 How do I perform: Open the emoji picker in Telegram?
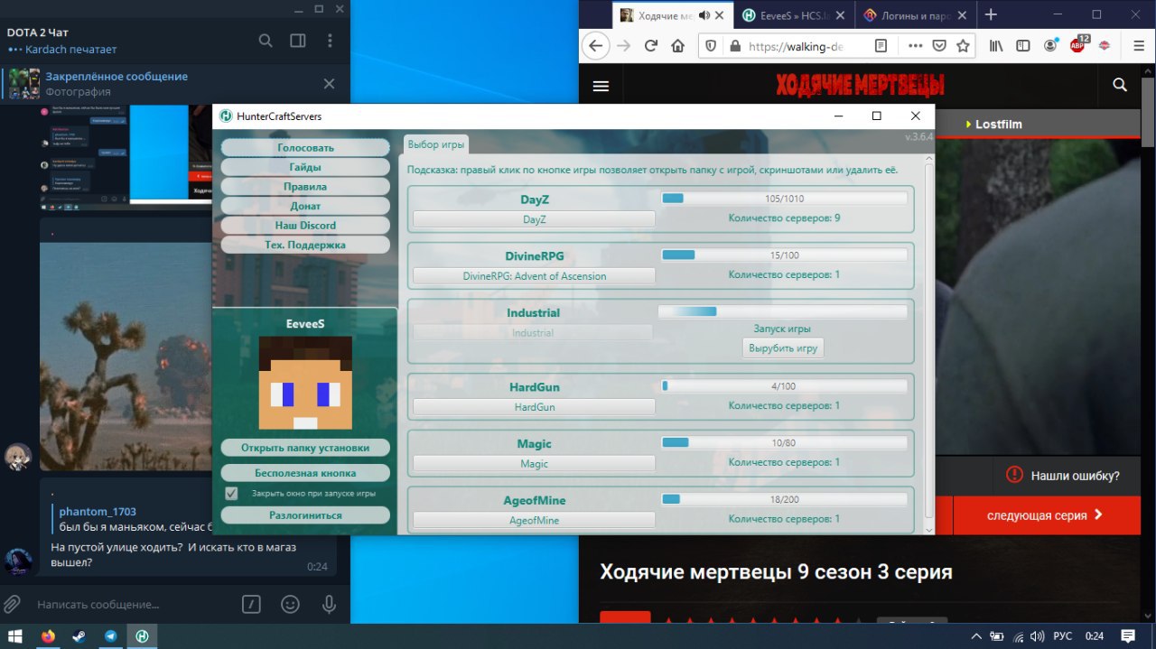click(290, 604)
